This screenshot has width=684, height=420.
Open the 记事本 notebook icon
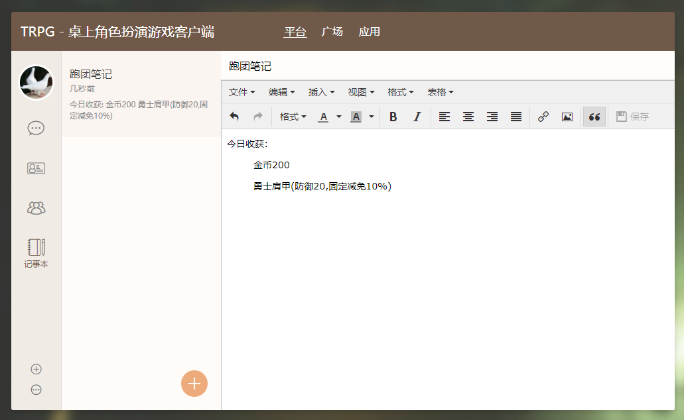point(36,253)
